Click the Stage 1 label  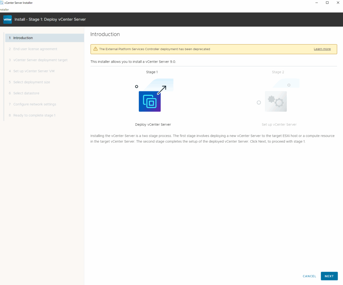tap(152, 72)
